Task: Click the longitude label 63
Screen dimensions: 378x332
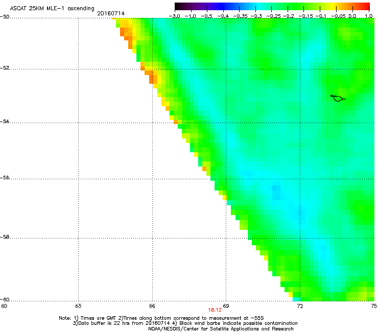Action: (78, 306)
